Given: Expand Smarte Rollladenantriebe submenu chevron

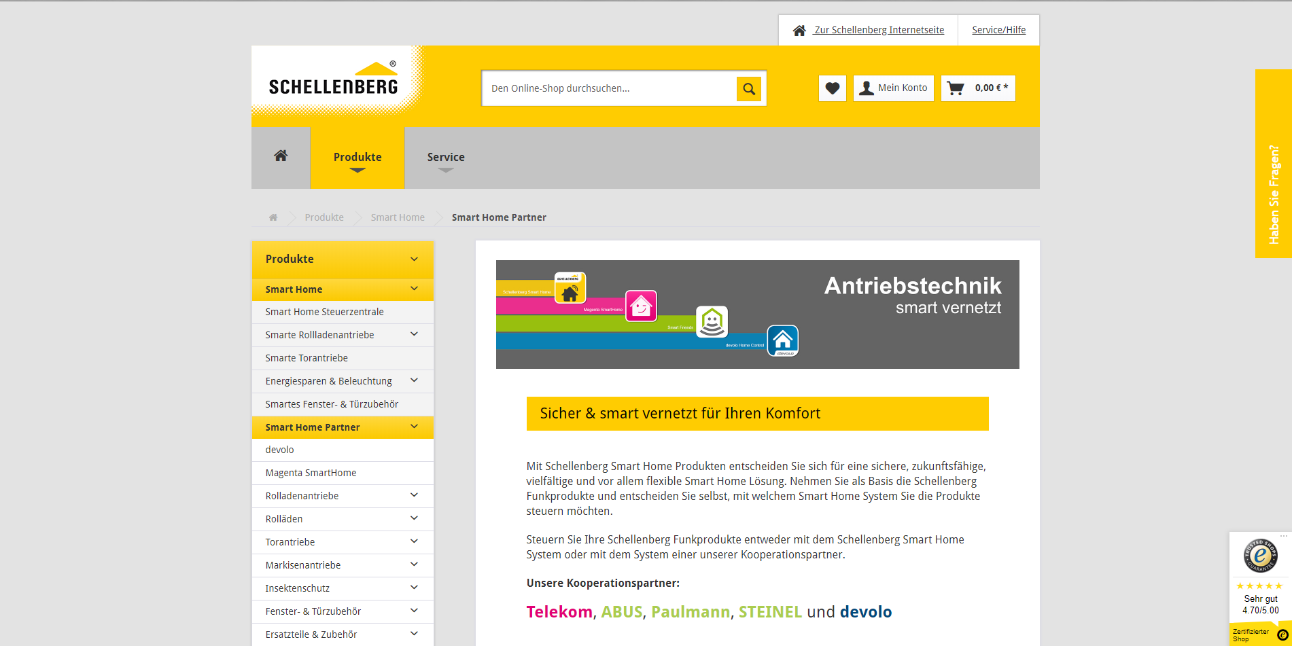Looking at the screenshot, I should (414, 334).
